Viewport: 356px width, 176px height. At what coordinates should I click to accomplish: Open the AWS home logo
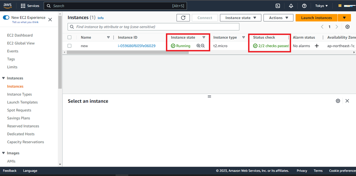point(7,6)
